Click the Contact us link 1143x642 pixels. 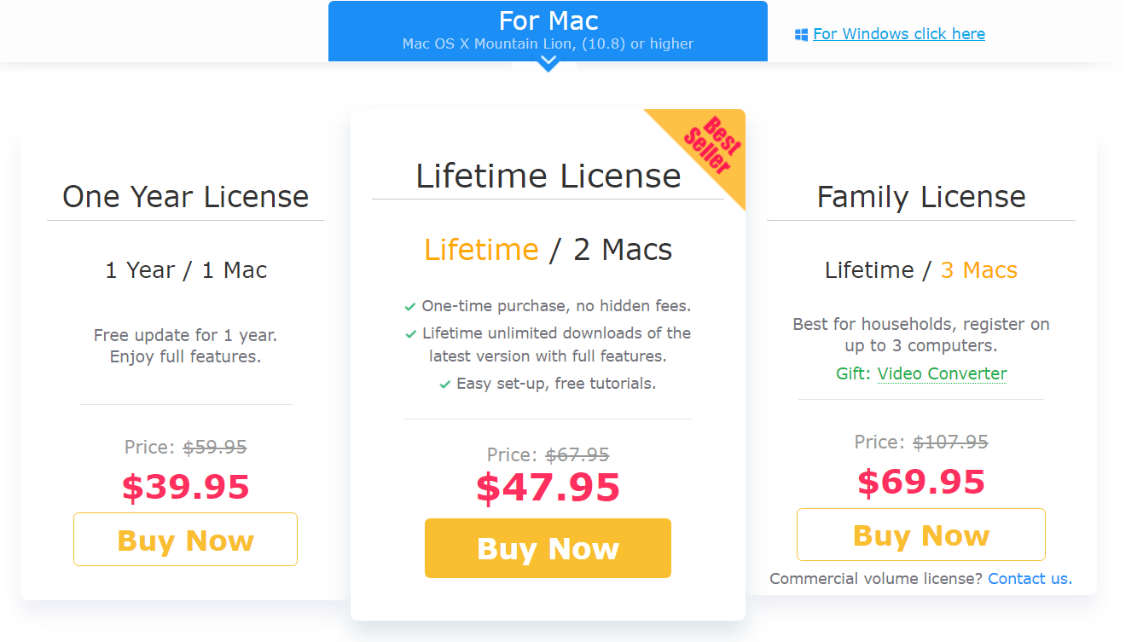(1030, 579)
